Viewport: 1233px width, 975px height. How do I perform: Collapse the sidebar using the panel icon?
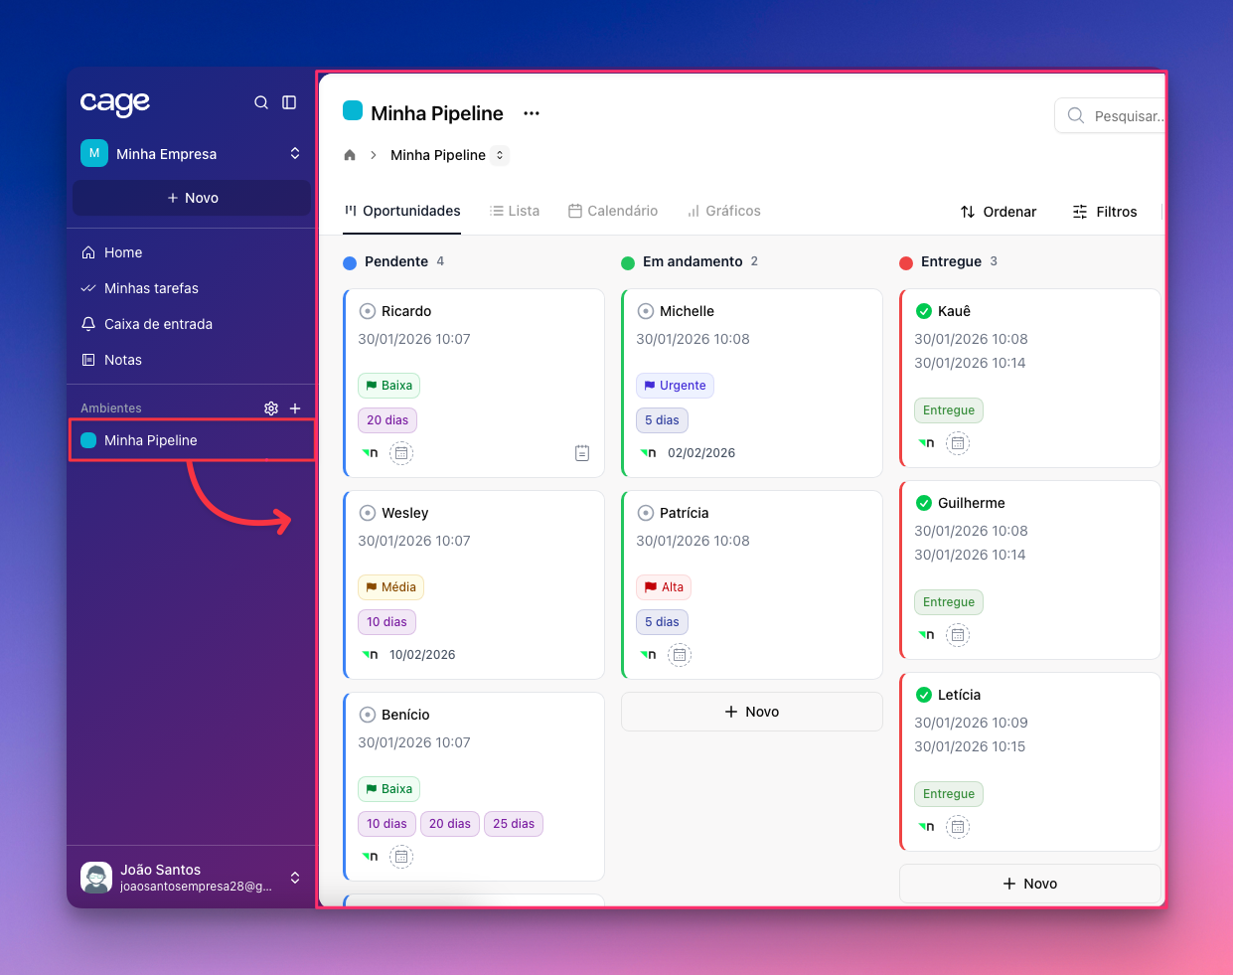tap(289, 102)
